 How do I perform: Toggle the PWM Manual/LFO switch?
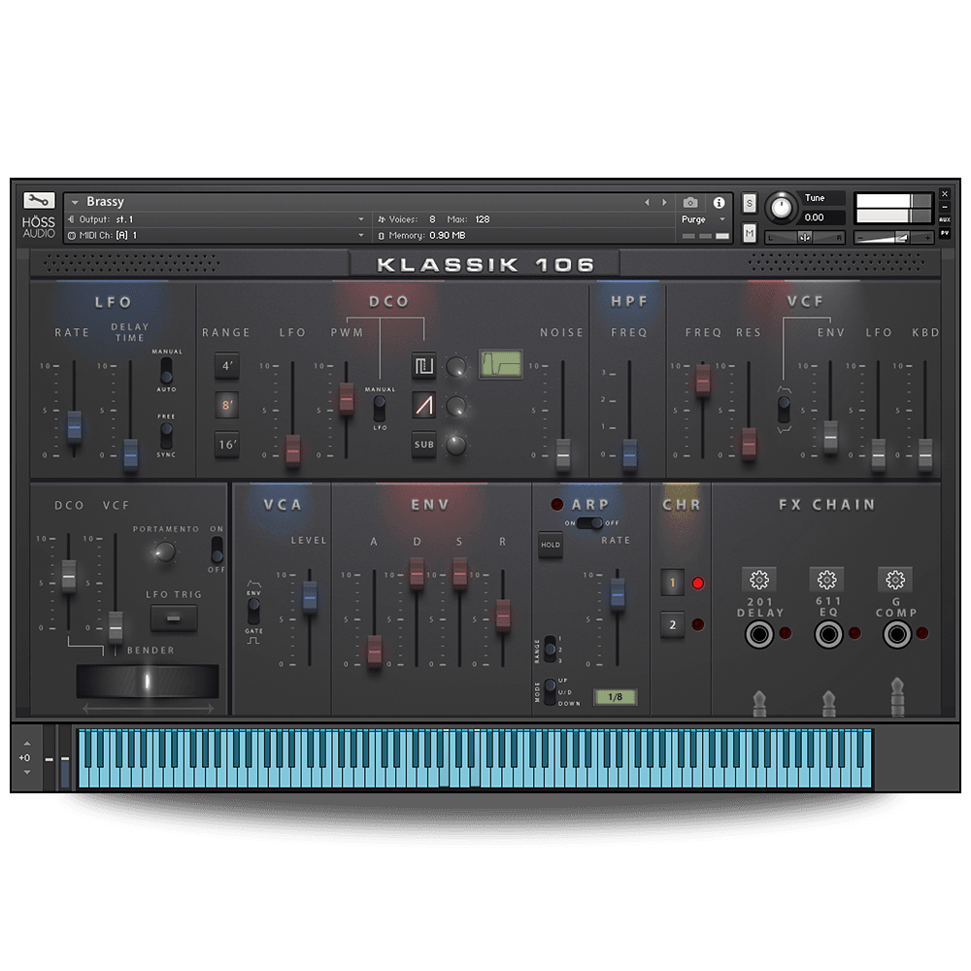click(379, 409)
